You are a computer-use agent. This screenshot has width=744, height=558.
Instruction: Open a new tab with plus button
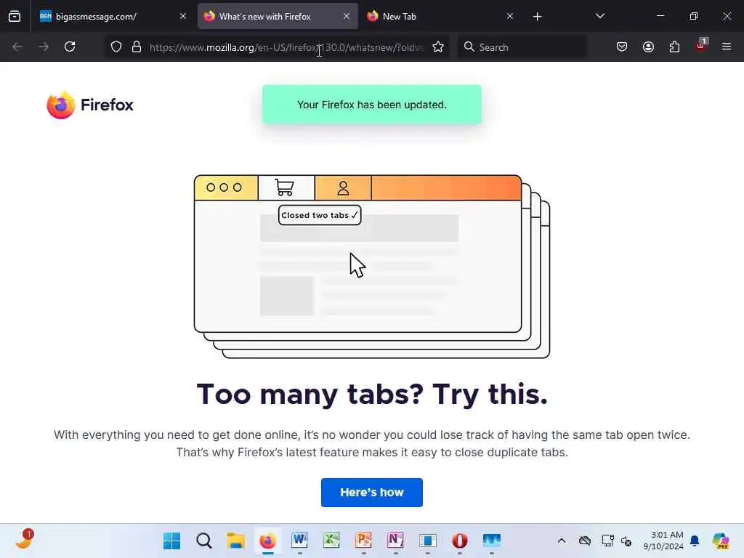coord(537,17)
